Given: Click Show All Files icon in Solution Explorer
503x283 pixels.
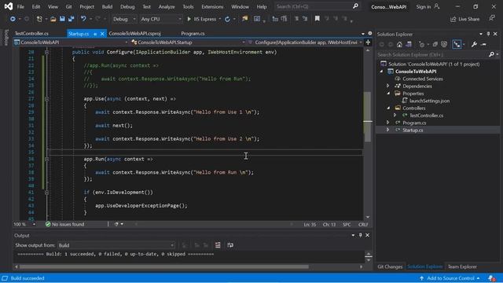Looking at the screenshot, I should coord(444,44).
